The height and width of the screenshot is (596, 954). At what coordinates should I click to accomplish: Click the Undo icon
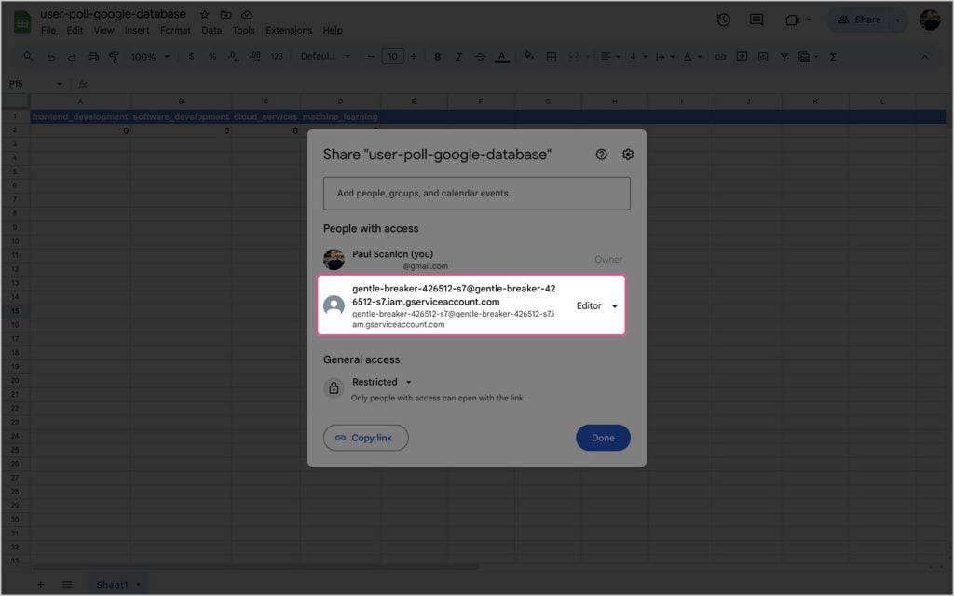[50, 57]
